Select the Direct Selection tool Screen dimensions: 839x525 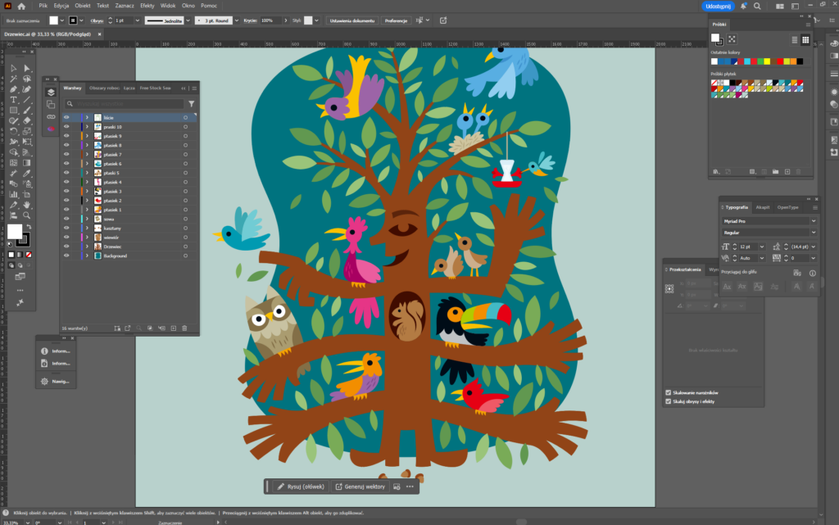(27, 68)
